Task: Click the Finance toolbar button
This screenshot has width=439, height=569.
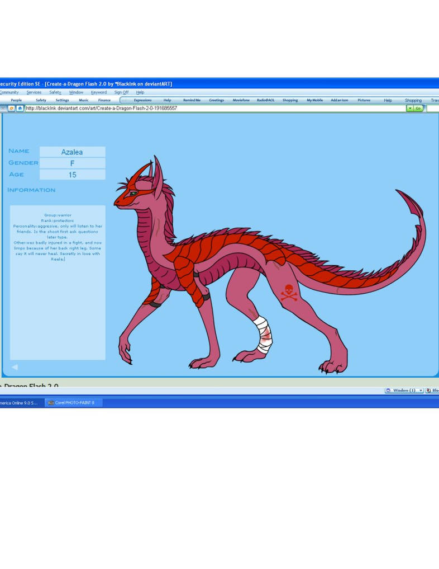Action: click(104, 100)
